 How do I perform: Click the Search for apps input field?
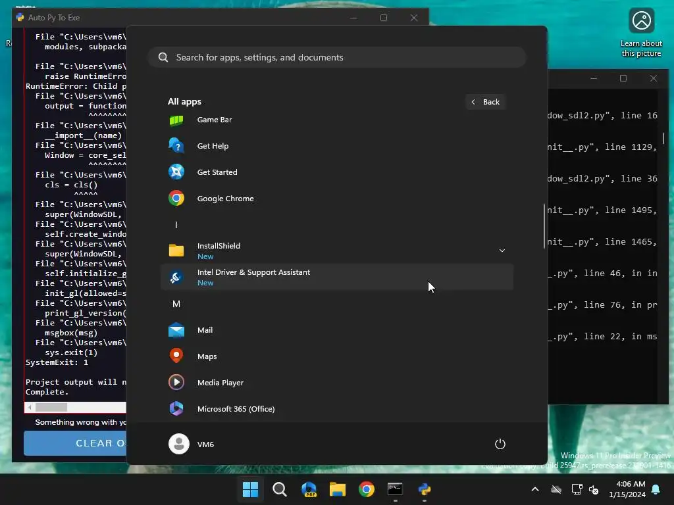336,58
